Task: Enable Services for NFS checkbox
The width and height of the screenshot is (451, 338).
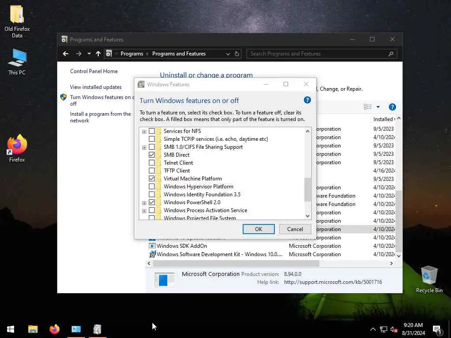Action: [x=152, y=131]
